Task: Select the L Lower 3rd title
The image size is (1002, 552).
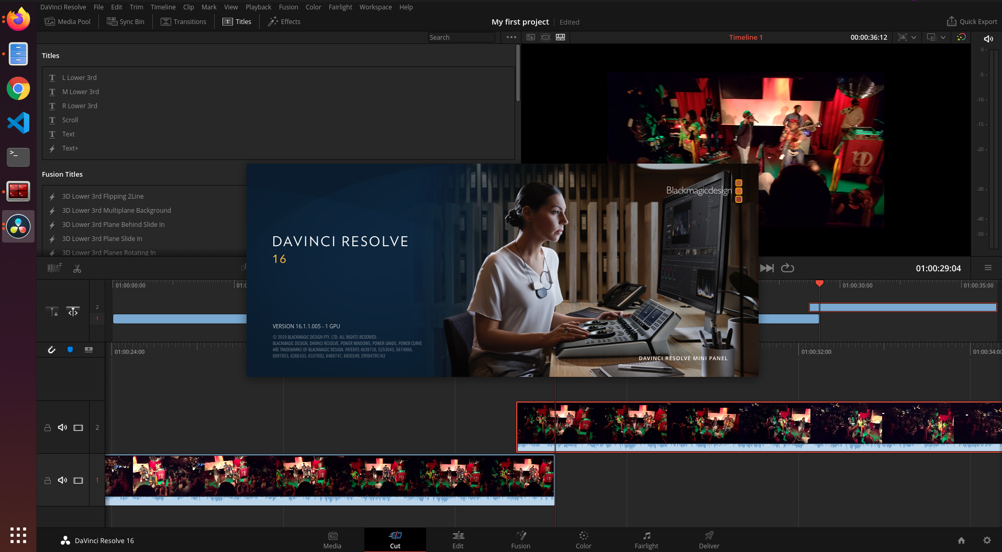Action: (79, 77)
